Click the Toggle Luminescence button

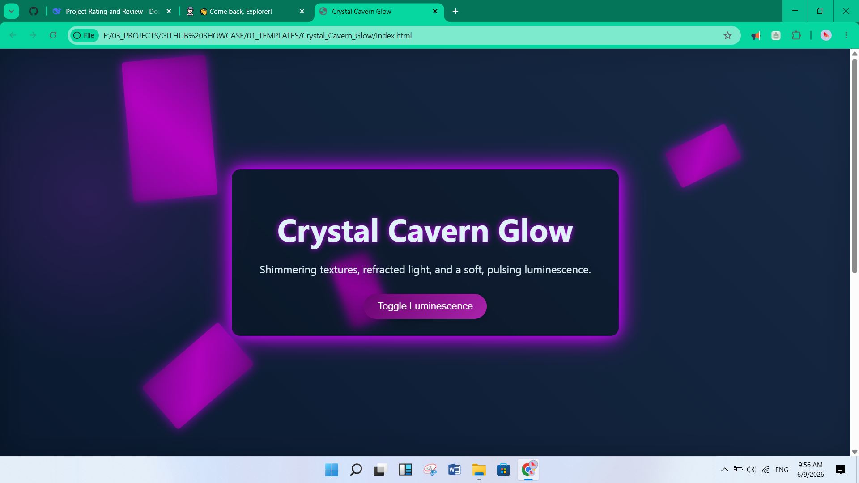(425, 306)
